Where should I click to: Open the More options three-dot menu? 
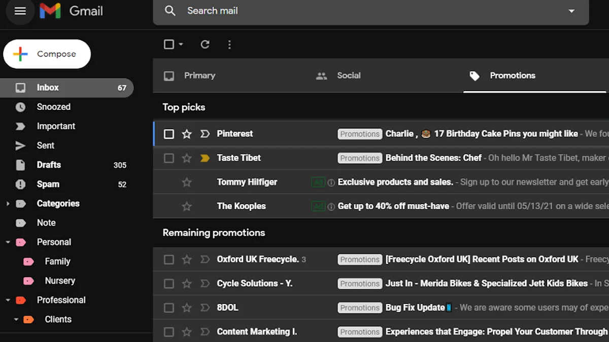coord(229,45)
